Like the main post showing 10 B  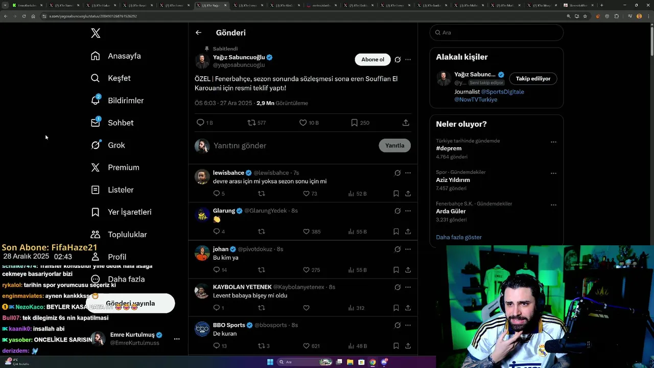pos(309,123)
